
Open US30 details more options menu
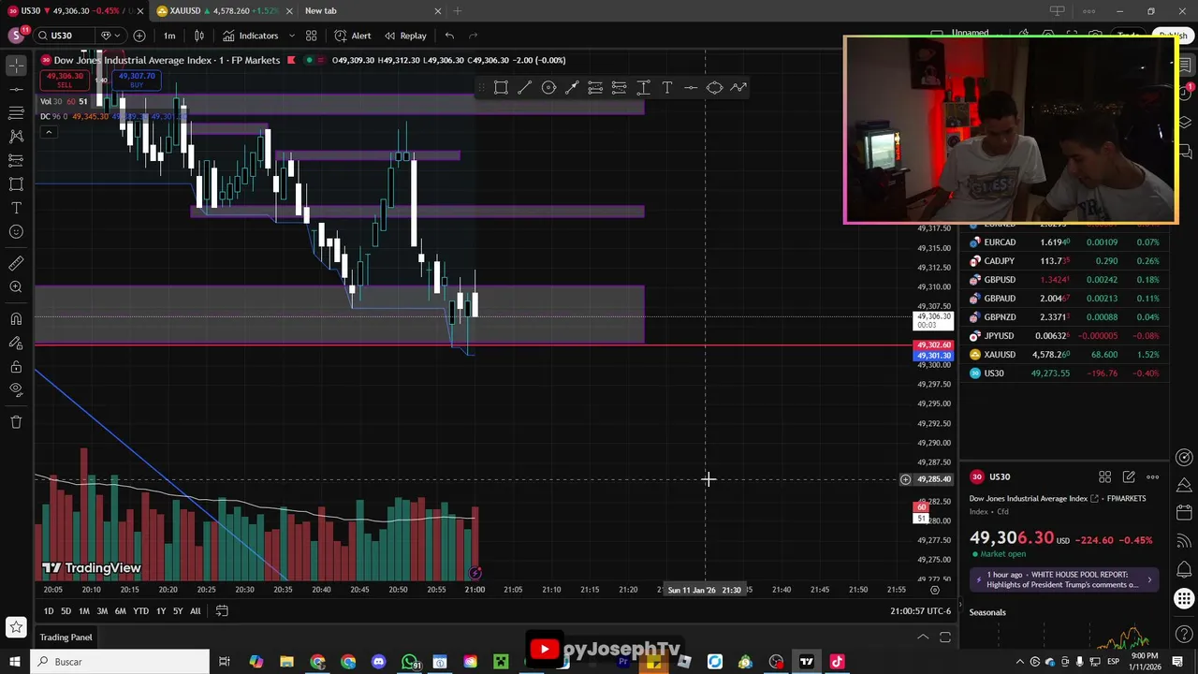pos(1152,477)
